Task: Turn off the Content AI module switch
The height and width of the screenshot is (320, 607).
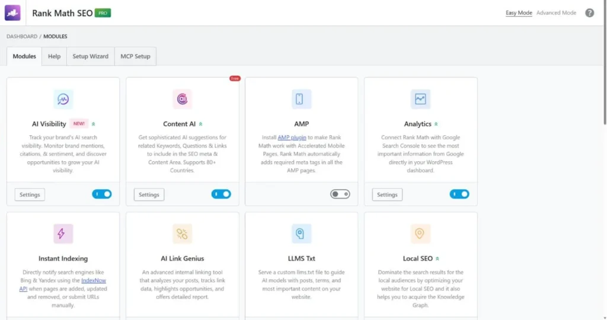Action: coord(221,194)
